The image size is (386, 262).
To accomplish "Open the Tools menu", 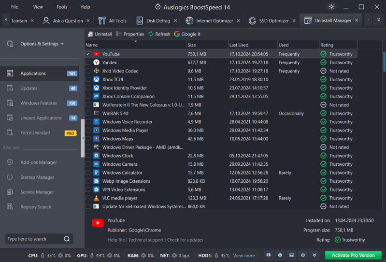I will click(x=61, y=7).
